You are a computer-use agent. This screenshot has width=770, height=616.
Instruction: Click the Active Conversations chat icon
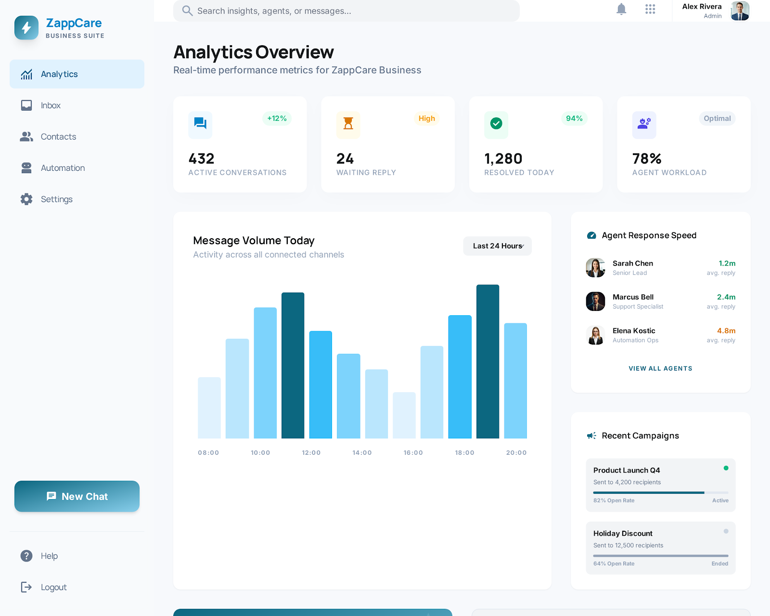tap(200, 124)
